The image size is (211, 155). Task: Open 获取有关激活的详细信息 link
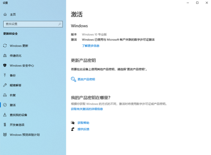coord(87,109)
